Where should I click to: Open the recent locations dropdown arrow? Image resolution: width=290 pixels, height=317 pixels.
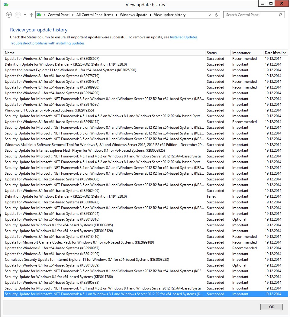click(x=25, y=15)
